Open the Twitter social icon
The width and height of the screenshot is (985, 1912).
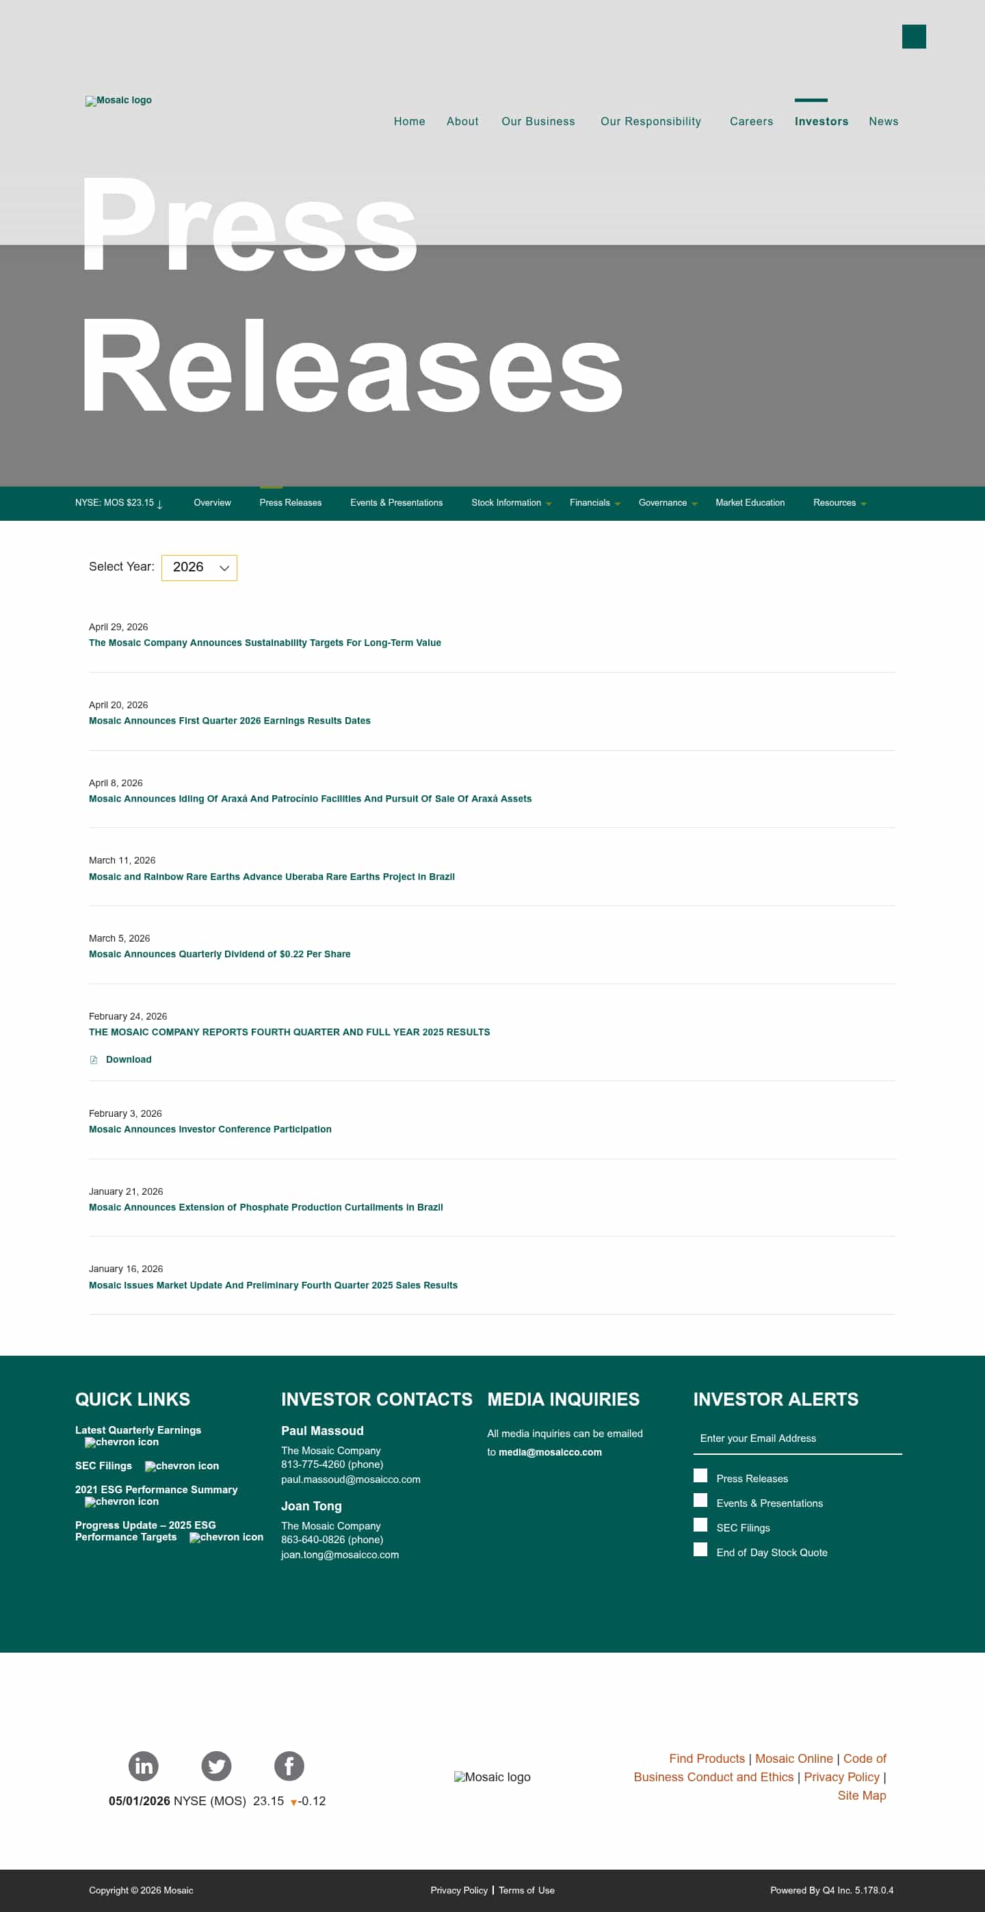tap(216, 1766)
